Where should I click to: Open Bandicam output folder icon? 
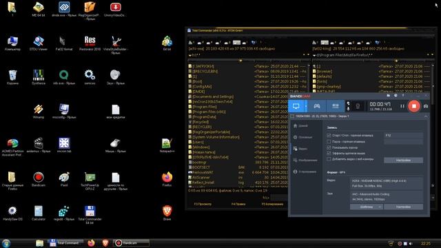pyautogui.click(x=389, y=96)
